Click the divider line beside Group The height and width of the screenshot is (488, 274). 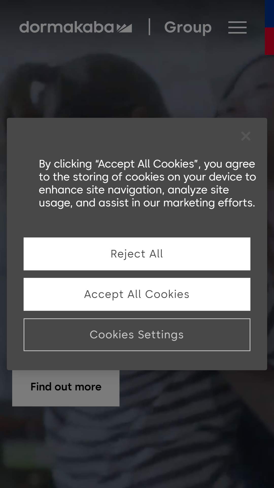[x=149, y=27]
